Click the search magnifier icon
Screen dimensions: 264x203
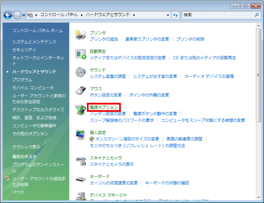(x=257, y=15)
